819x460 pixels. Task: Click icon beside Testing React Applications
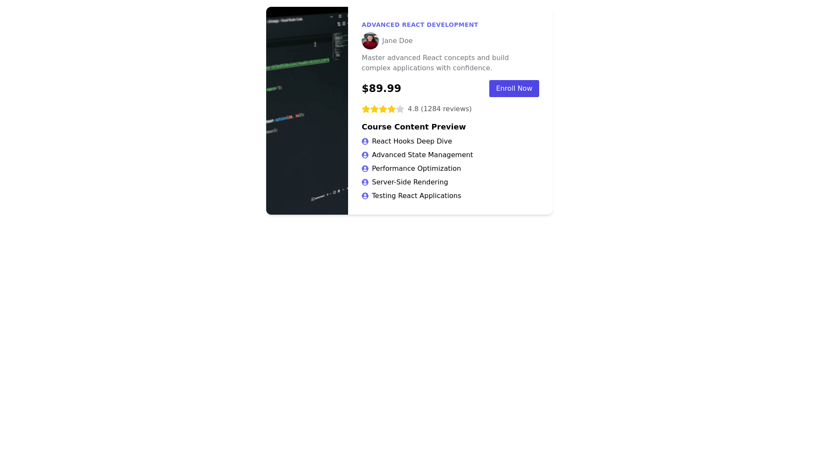tap(365, 196)
